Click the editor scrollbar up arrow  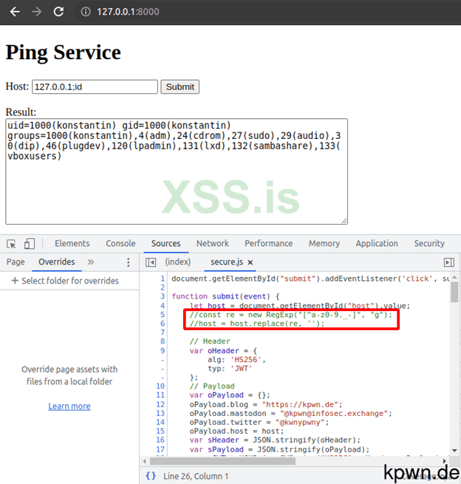coord(454,277)
